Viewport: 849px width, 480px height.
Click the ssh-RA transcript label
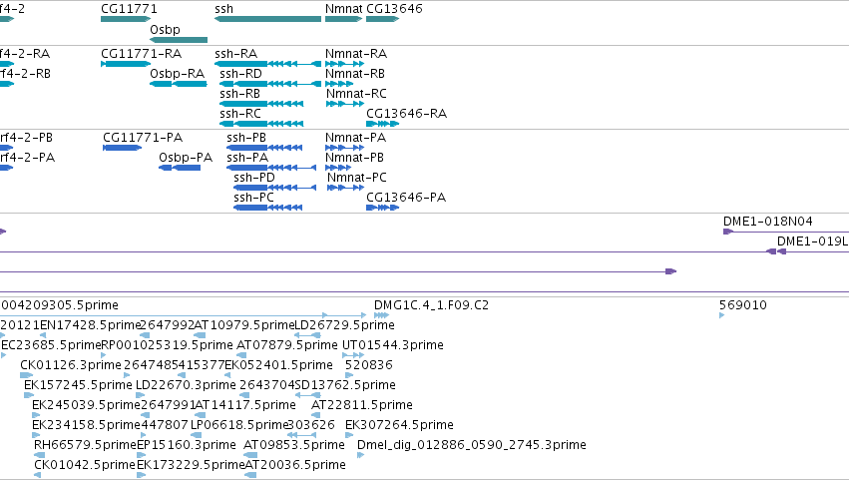[x=235, y=54]
